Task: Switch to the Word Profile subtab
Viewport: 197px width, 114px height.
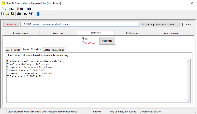Action: (x=13, y=50)
